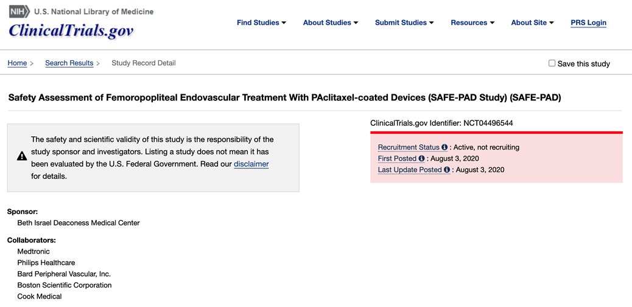
Task: Expand the About Site menu
Action: pyautogui.click(x=532, y=22)
